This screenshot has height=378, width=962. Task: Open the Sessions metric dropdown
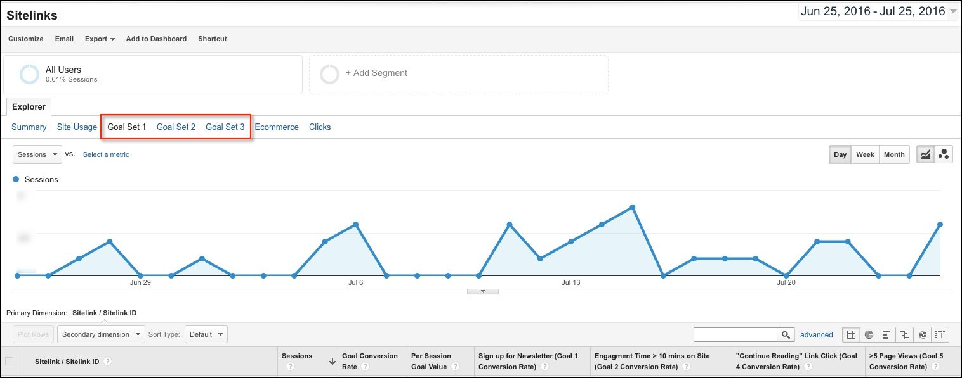[37, 154]
